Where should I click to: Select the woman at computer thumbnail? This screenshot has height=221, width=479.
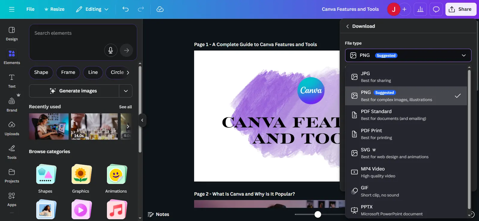click(x=49, y=126)
